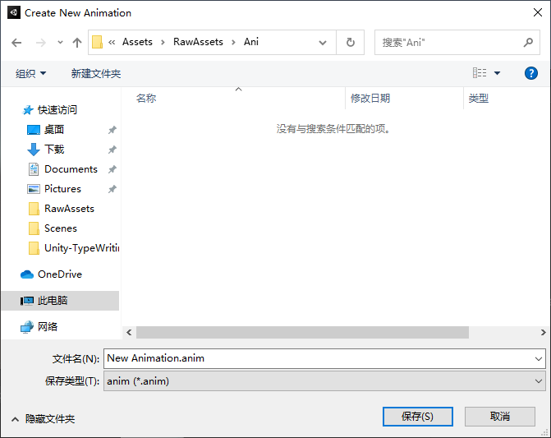551x438 pixels.
Task: Click the RawAssets breadcrumb segment
Action: (198, 42)
